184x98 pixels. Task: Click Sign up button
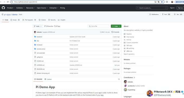(x=180, y=8)
